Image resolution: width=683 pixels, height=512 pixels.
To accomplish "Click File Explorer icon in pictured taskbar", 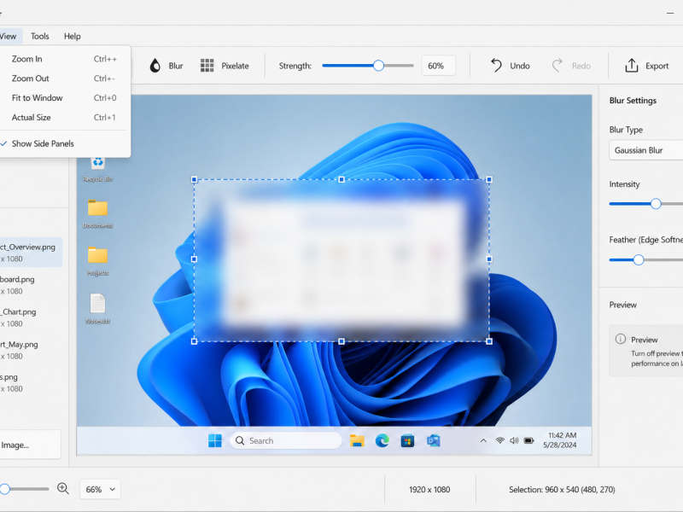I will click(357, 440).
